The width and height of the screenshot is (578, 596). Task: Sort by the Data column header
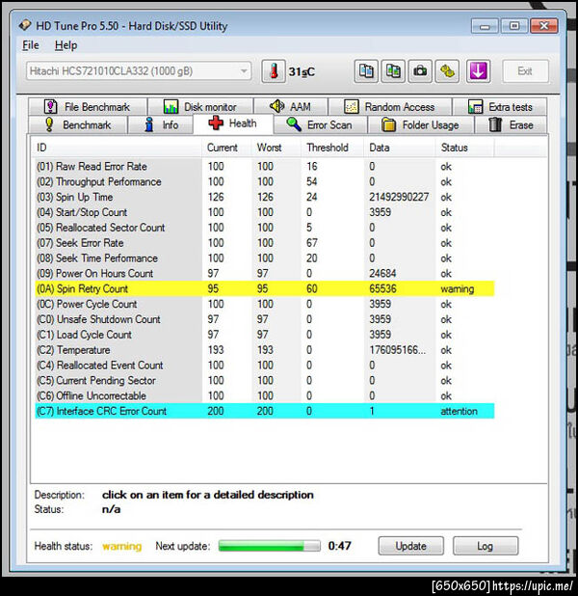pos(400,148)
